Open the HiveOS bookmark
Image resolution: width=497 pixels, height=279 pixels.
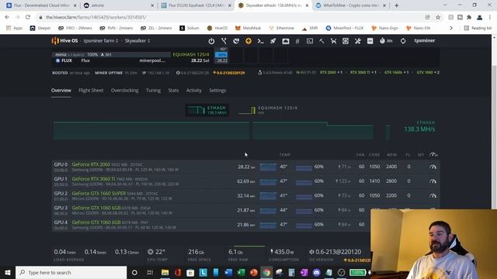coord(217,28)
